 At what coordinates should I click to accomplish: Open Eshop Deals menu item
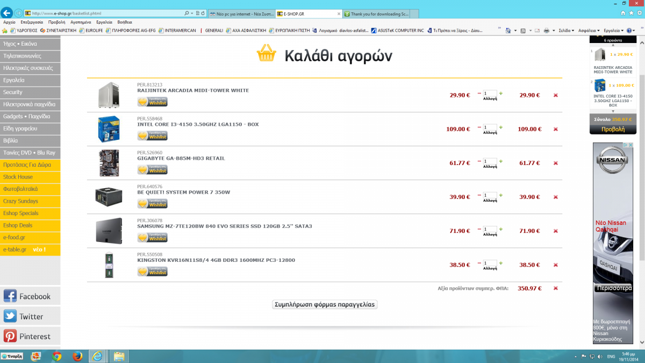(x=30, y=225)
